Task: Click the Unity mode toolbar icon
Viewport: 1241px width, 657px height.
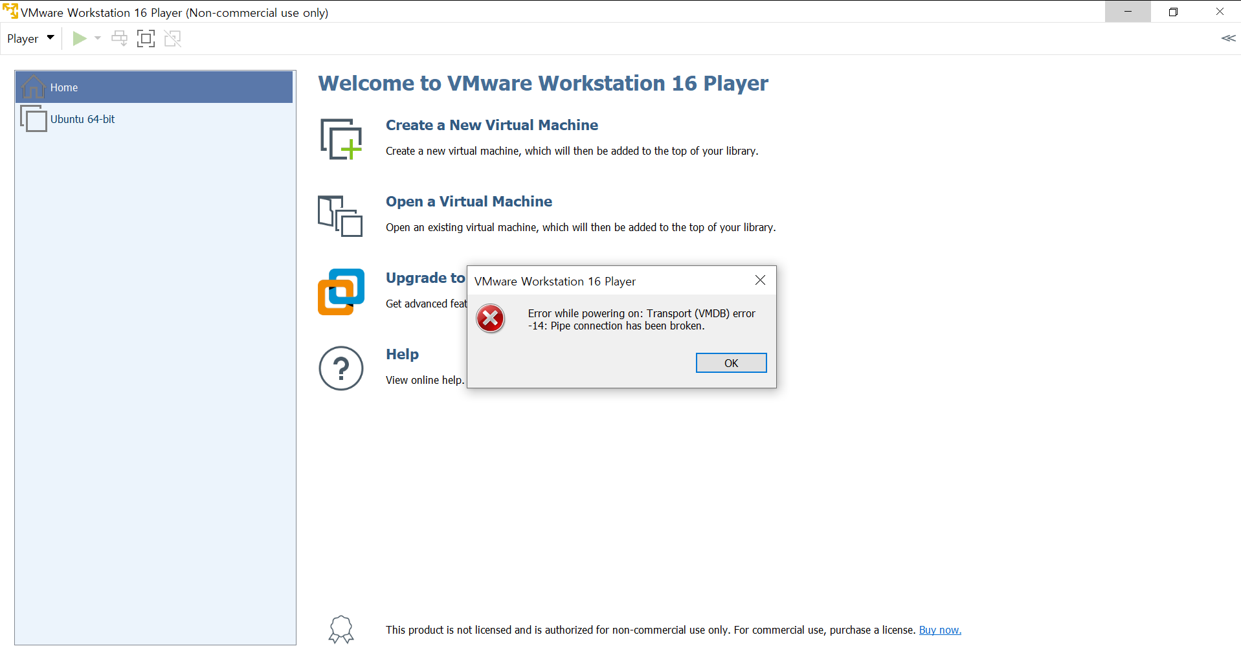Action: pyautogui.click(x=173, y=39)
